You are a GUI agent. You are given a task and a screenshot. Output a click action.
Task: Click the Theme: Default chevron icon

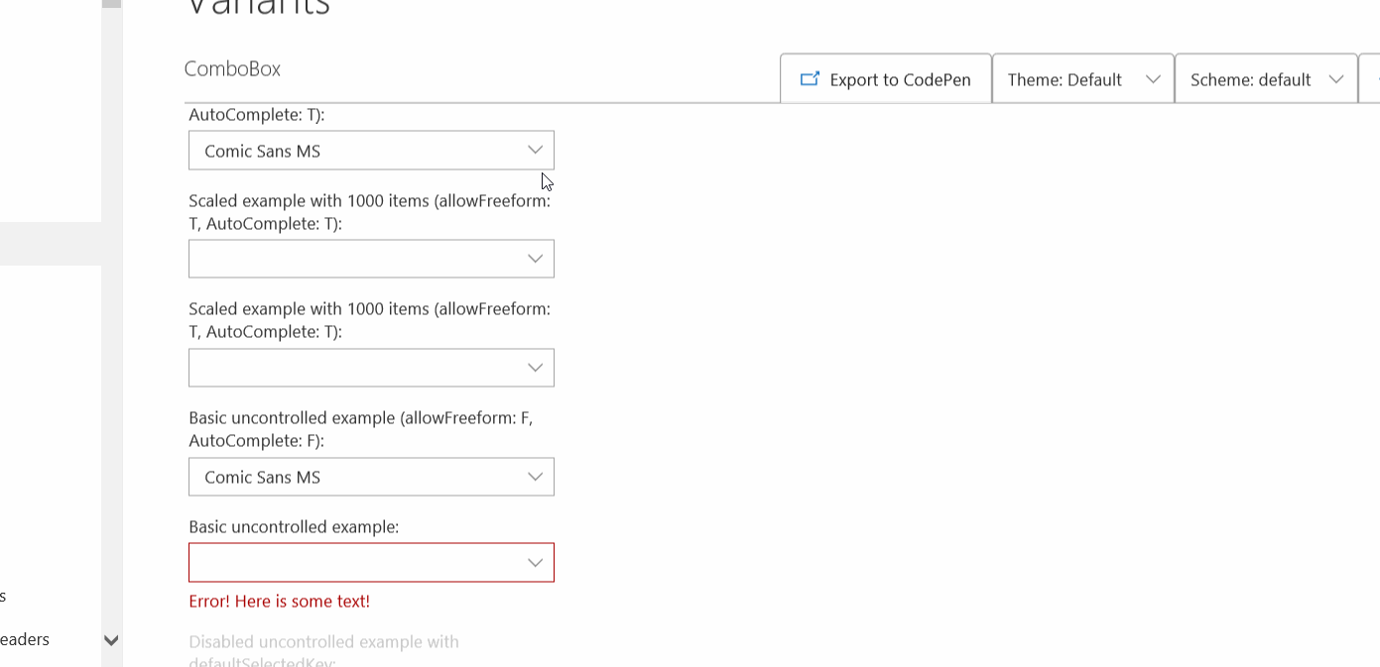(1154, 78)
